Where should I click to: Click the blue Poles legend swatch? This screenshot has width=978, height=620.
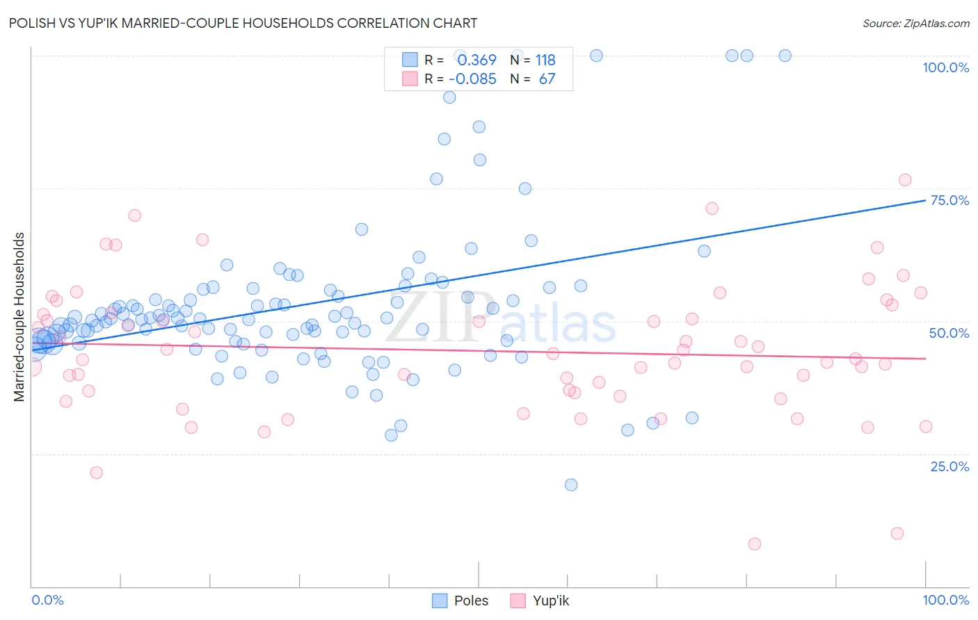pos(440,601)
